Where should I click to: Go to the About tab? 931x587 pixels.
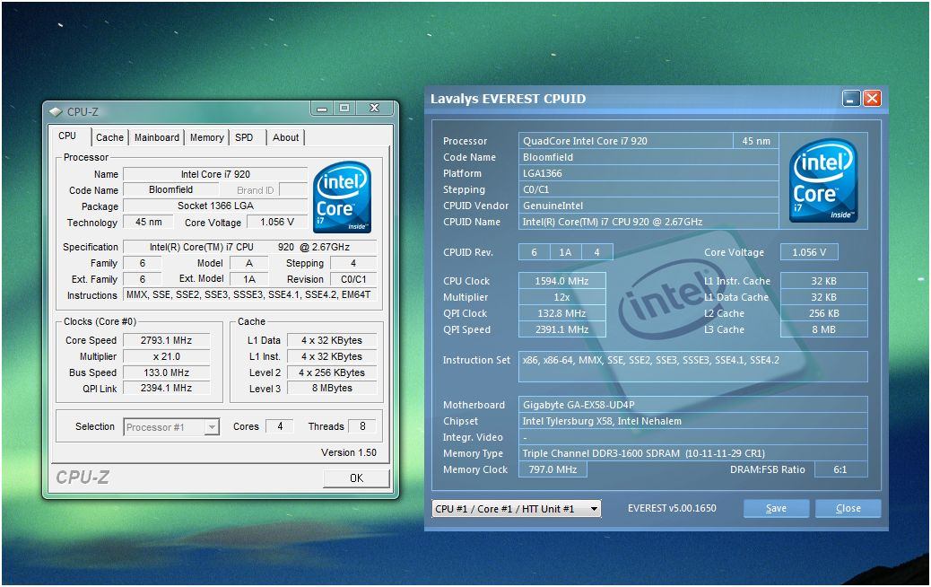[x=285, y=137]
